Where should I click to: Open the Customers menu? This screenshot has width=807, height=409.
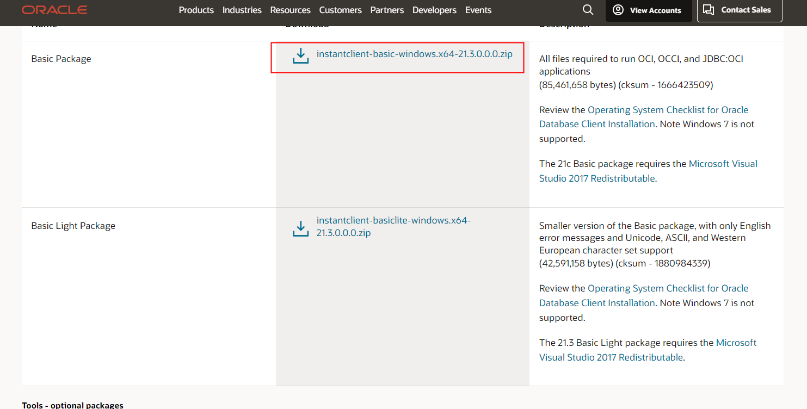coord(340,10)
